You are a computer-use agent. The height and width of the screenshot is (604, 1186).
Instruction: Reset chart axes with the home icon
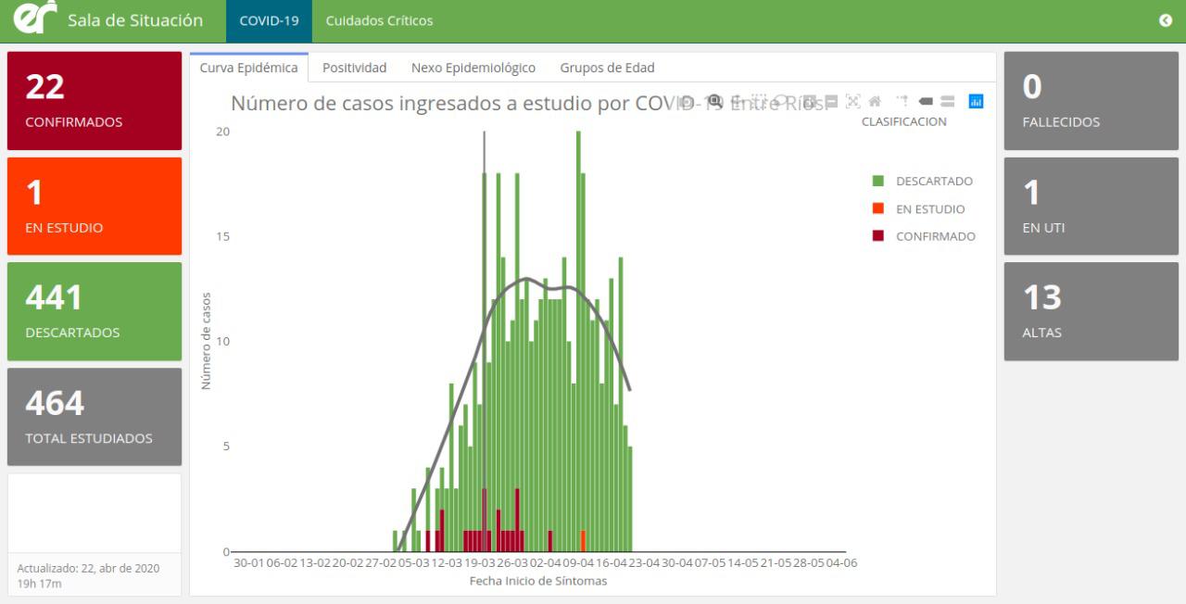[874, 101]
